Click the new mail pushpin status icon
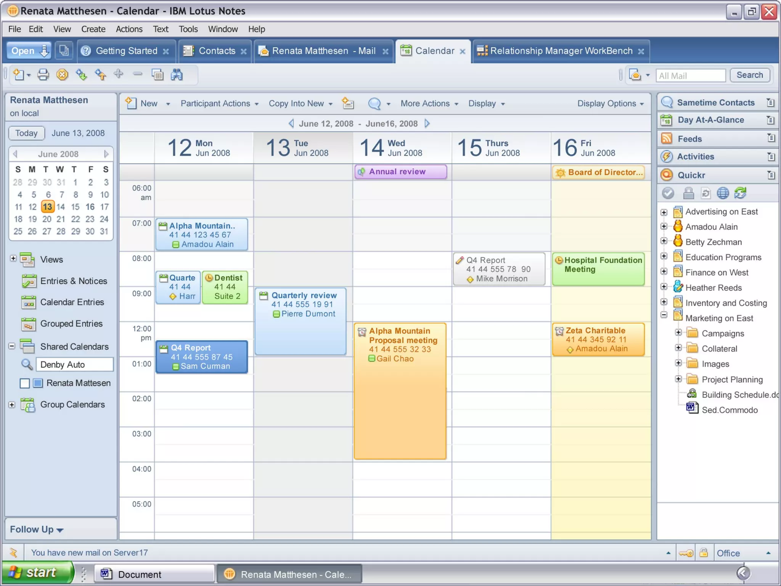The width and height of the screenshot is (781, 586). [13, 552]
